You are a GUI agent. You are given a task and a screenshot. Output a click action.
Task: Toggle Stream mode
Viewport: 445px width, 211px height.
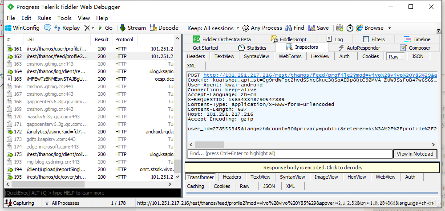133,28
